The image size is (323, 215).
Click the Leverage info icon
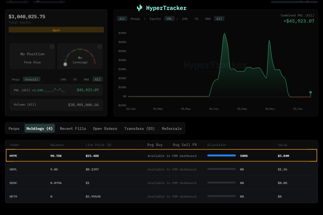pyautogui.click(x=100, y=47)
